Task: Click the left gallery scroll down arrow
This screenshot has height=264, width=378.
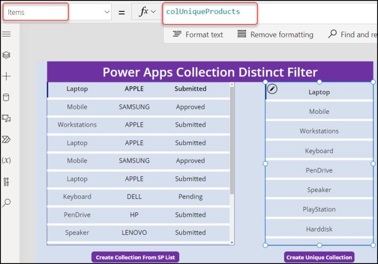Action: point(232,242)
